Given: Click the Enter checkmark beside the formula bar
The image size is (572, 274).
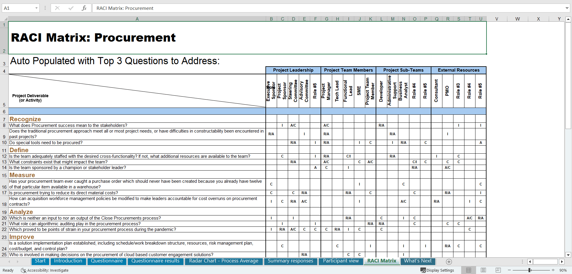Looking at the screenshot, I should point(71,8).
